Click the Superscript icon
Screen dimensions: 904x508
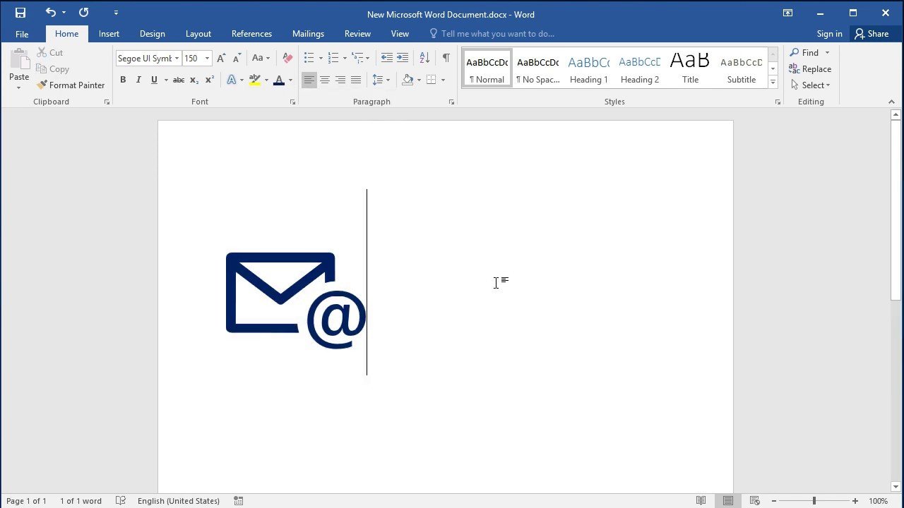click(x=210, y=80)
